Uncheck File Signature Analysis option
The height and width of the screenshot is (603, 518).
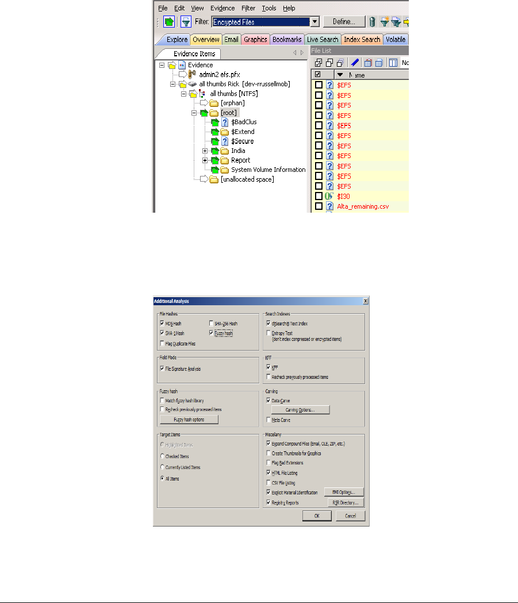coord(162,368)
